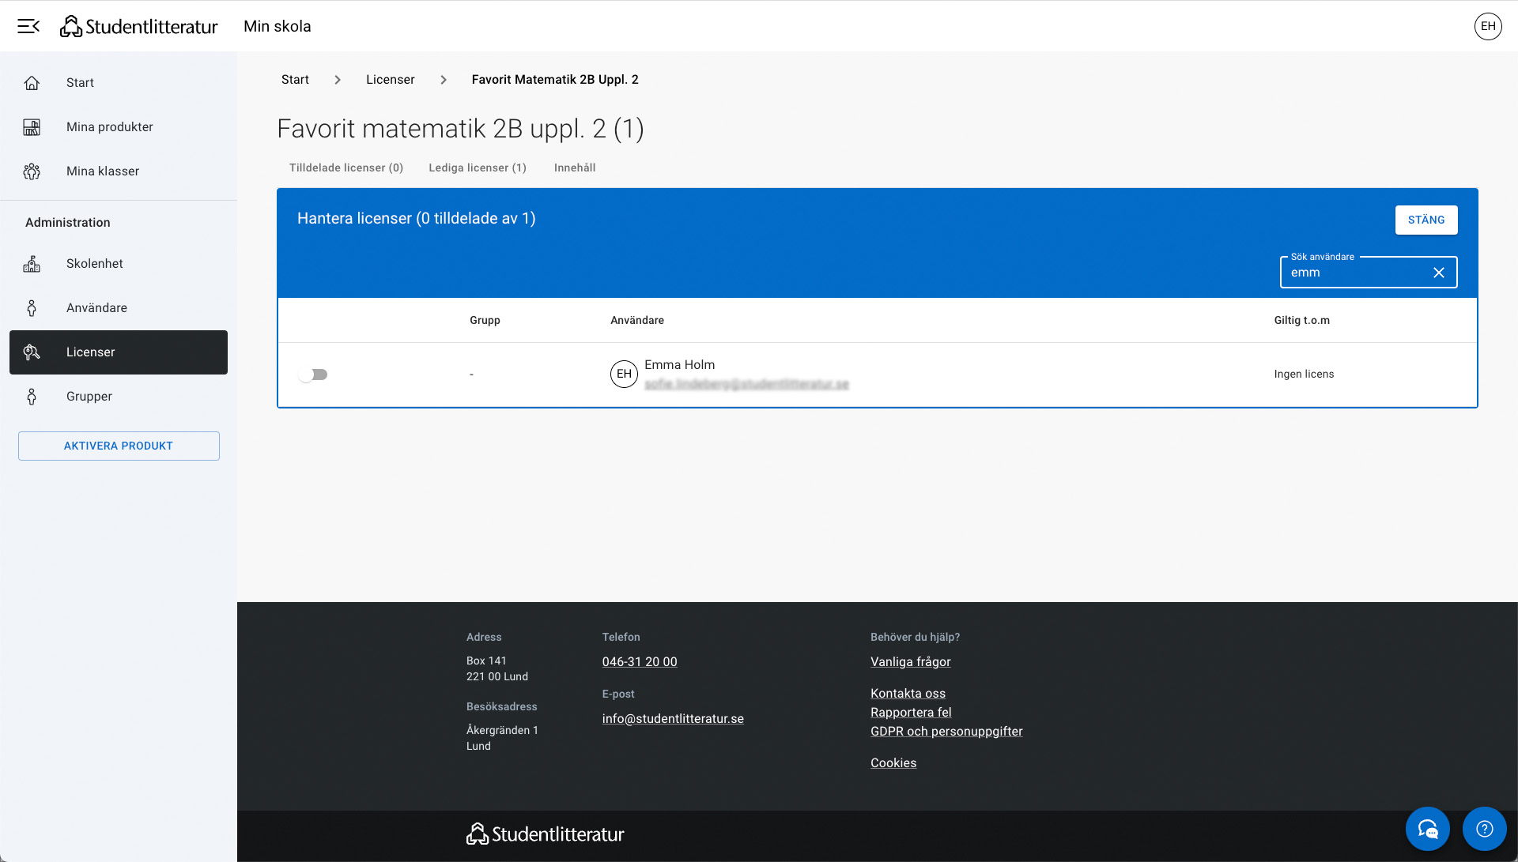Viewport: 1518px width, 862px height.
Task: Toggle license for Emma Holm
Action: point(313,375)
